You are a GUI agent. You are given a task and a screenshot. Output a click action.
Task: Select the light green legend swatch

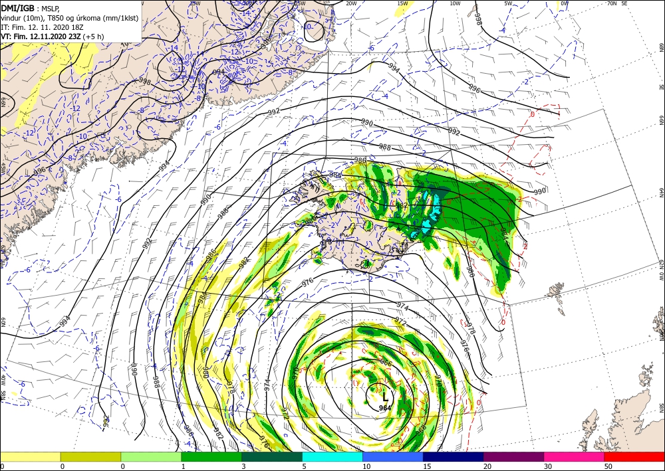[x=151, y=456]
